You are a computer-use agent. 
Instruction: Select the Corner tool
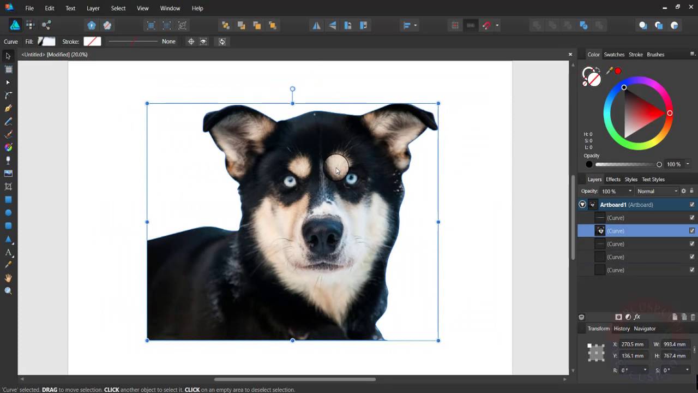tap(8, 96)
